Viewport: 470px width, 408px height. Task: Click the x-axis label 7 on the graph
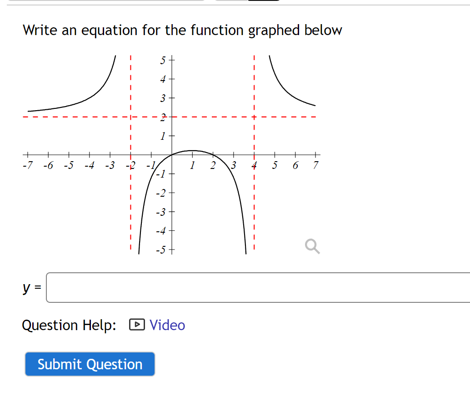coord(315,165)
